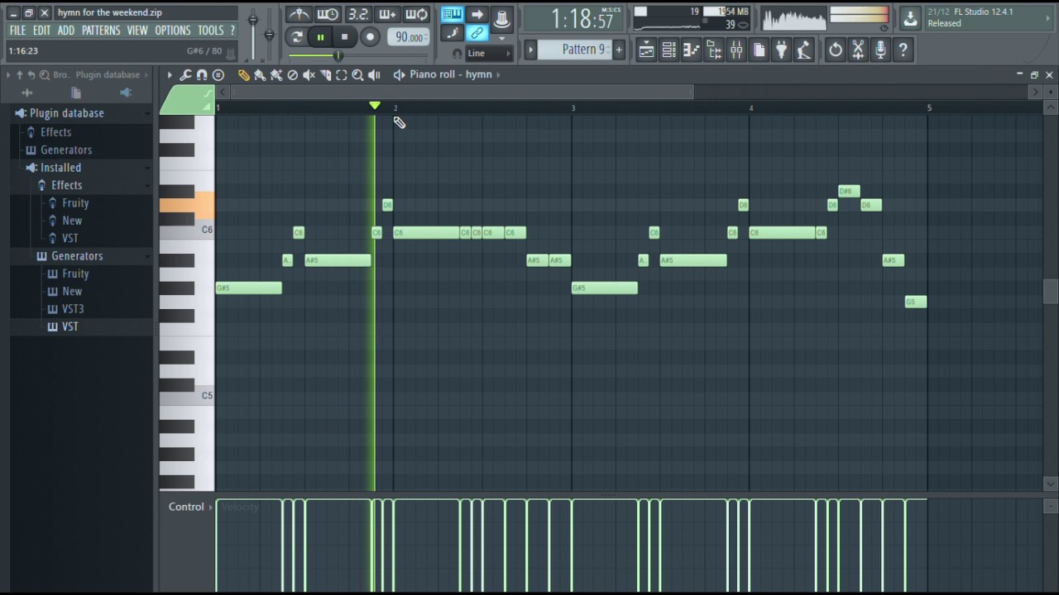Toggle step editing arrow mode
This screenshot has height=595, width=1059.
(477, 14)
